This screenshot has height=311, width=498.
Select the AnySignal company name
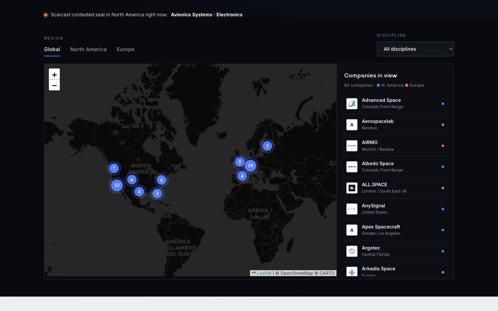tap(373, 206)
